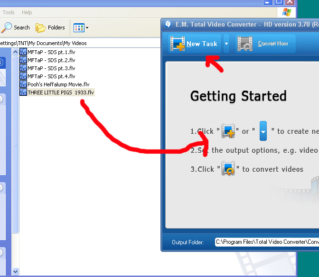Click the FLV icon of MFTaP - SDS pt.3.flv
Viewport: 319px width, 277px height.
tap(23, 68)
